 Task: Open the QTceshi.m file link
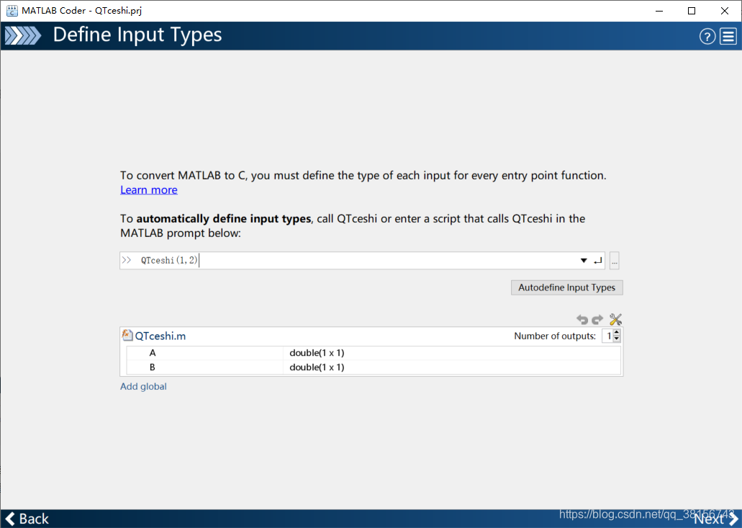click(160, 336)
